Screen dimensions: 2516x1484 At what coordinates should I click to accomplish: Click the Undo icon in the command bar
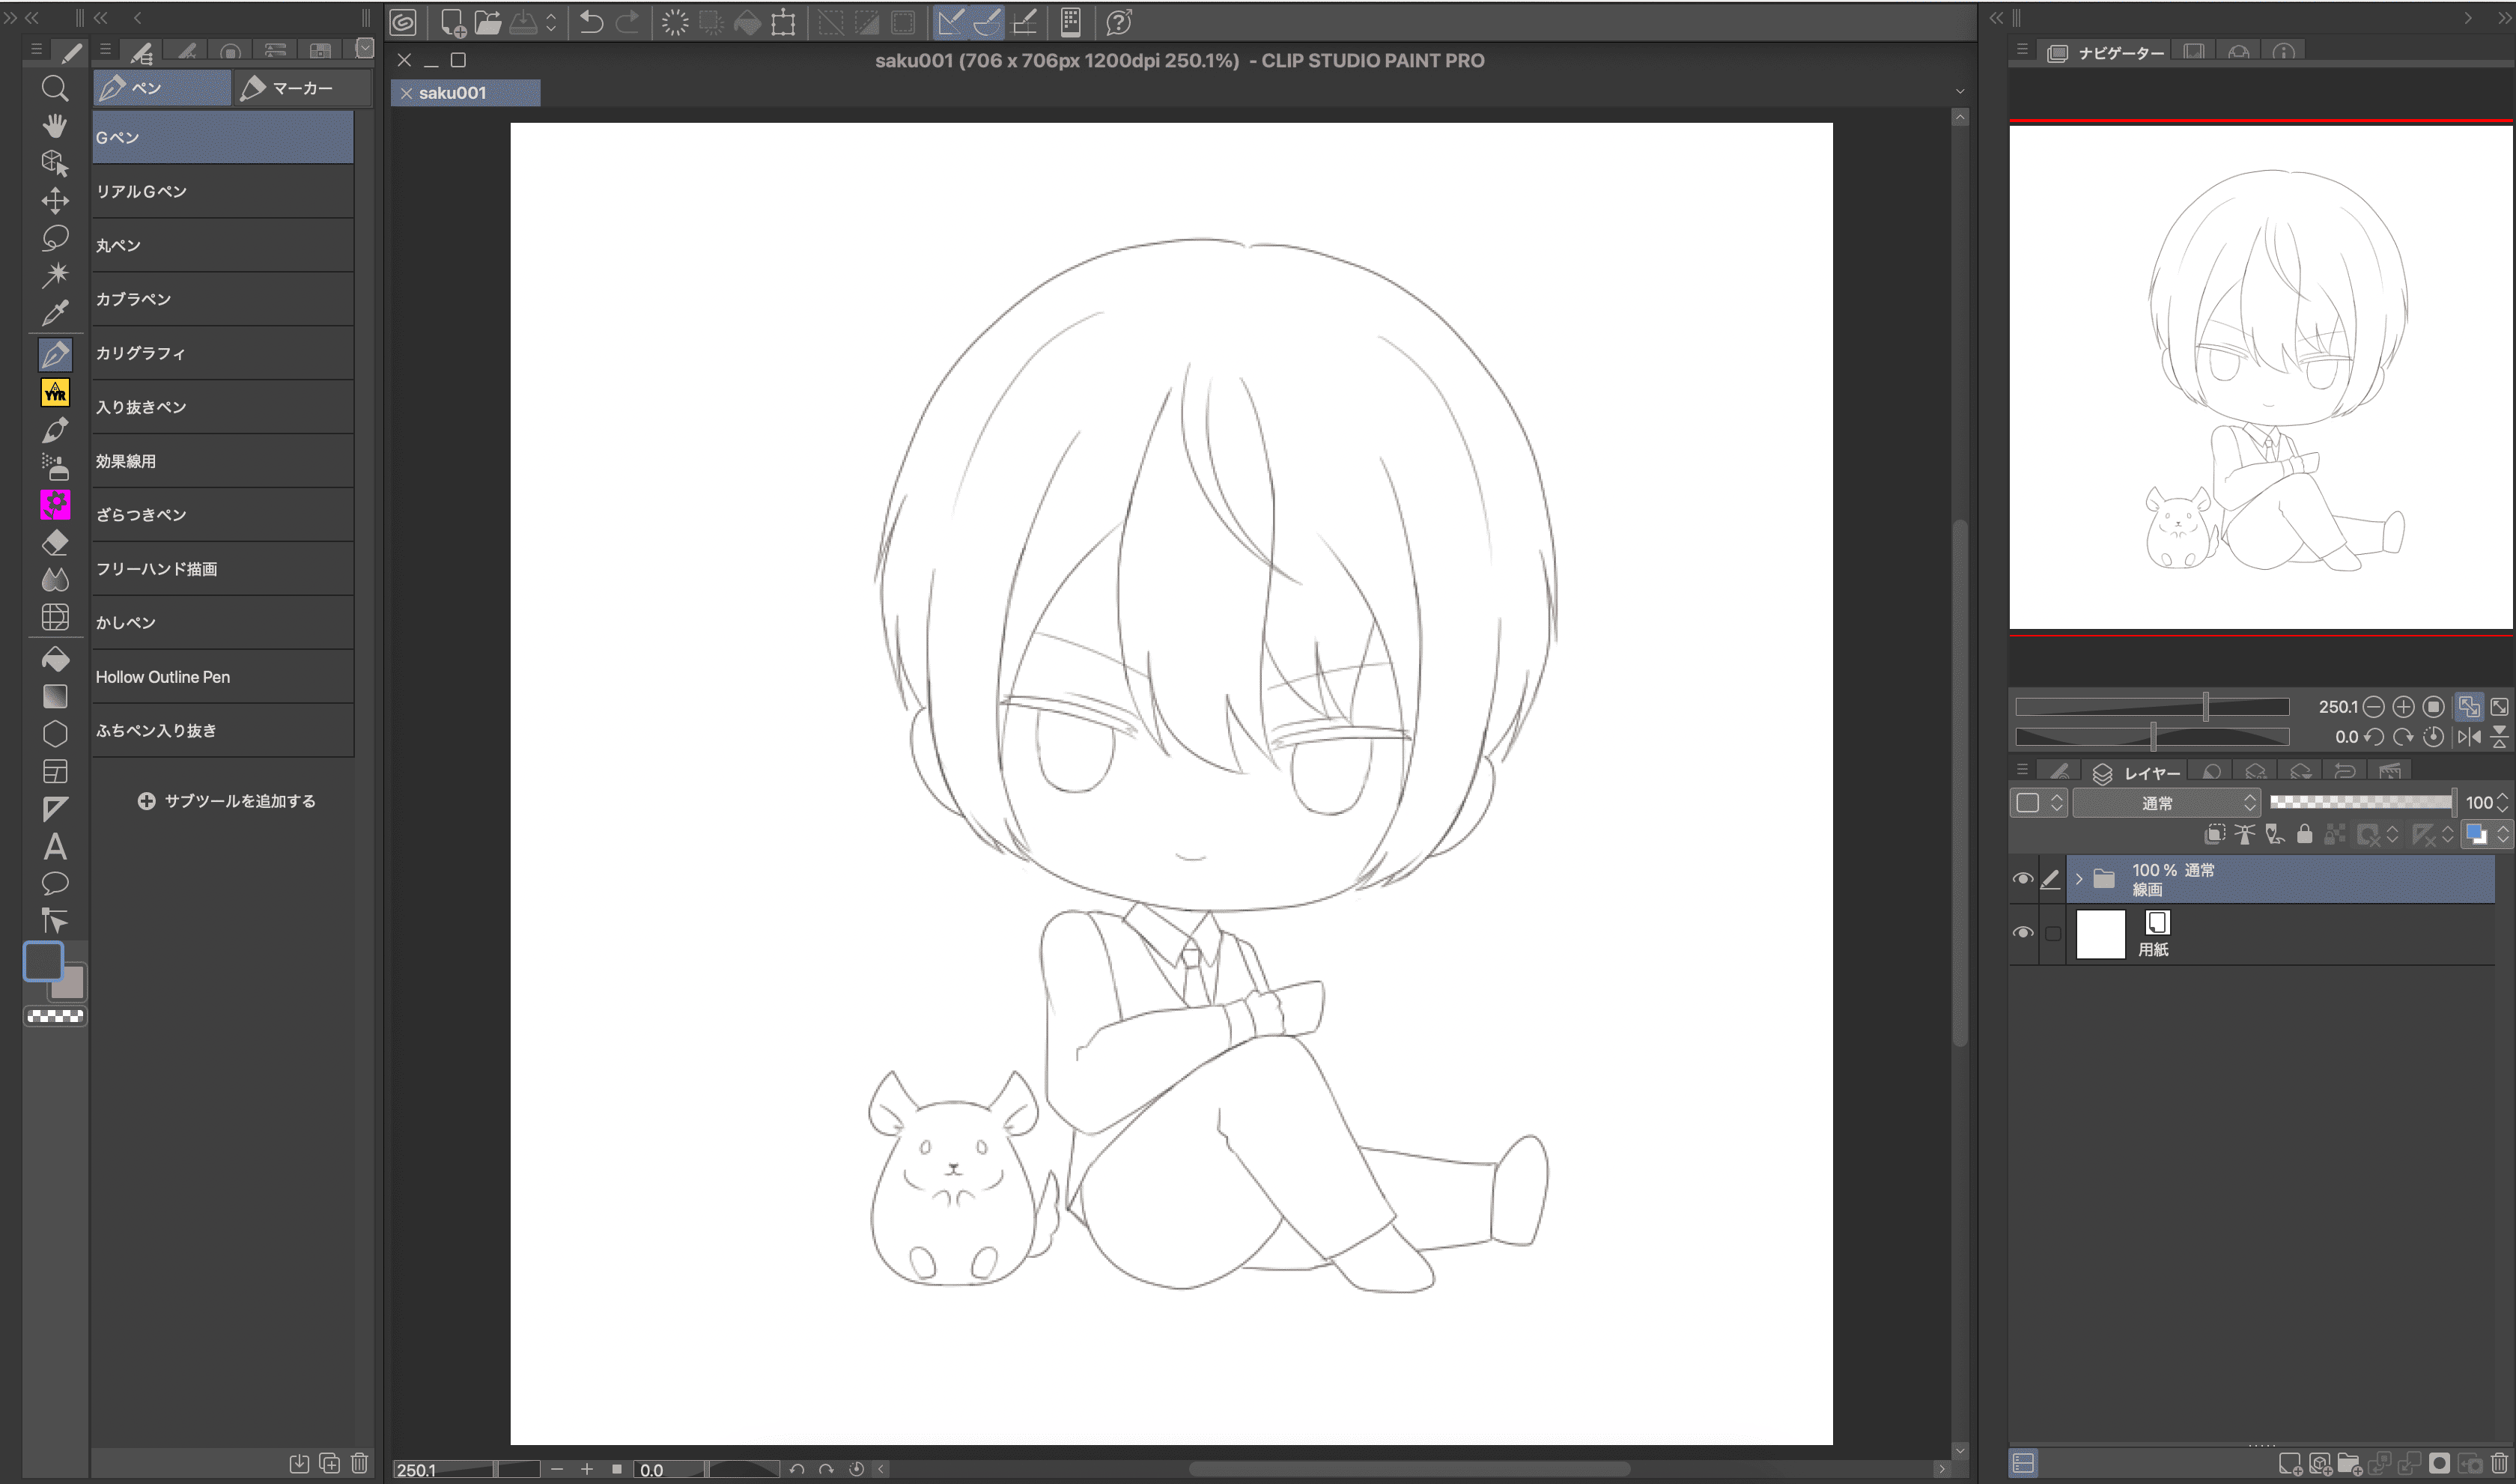pyautogui.click(x=591, y=22)
